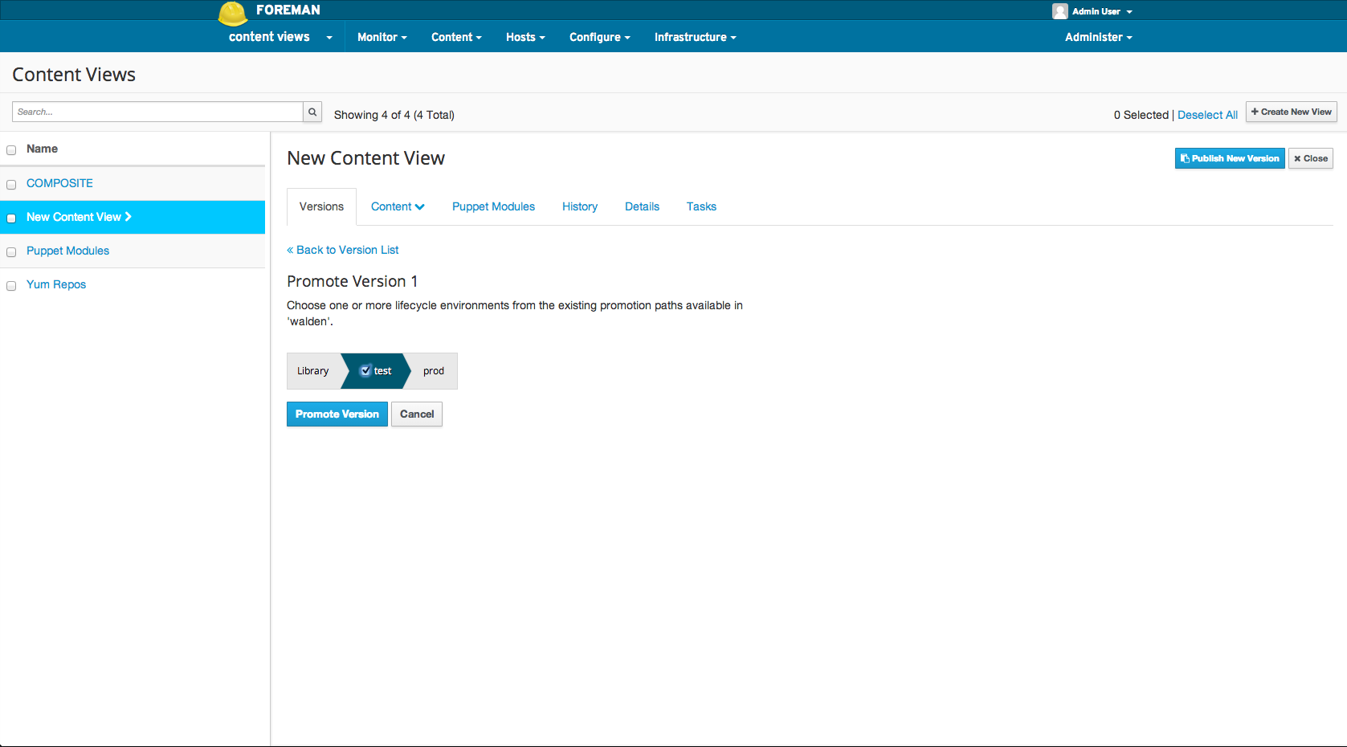
Task: Expand the Content tab dropdown
Action: tap(398, 206)
